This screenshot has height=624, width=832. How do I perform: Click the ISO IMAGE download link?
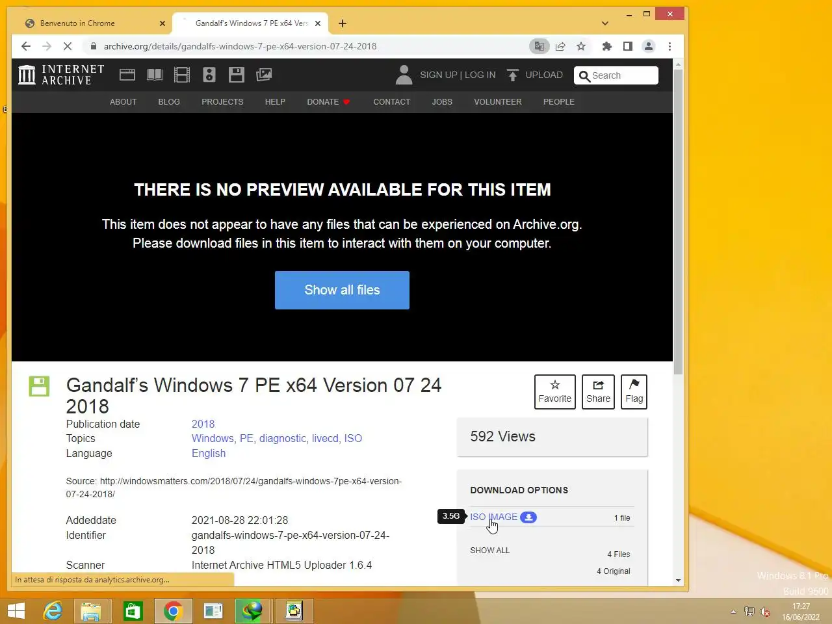(x=494, y=517)
